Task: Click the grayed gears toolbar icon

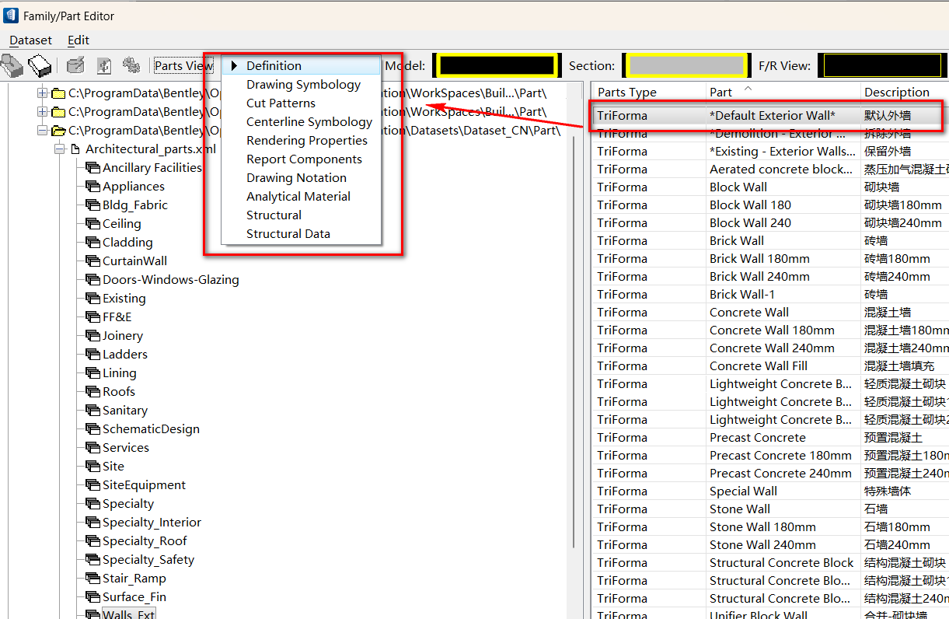Action: point(131,66)
